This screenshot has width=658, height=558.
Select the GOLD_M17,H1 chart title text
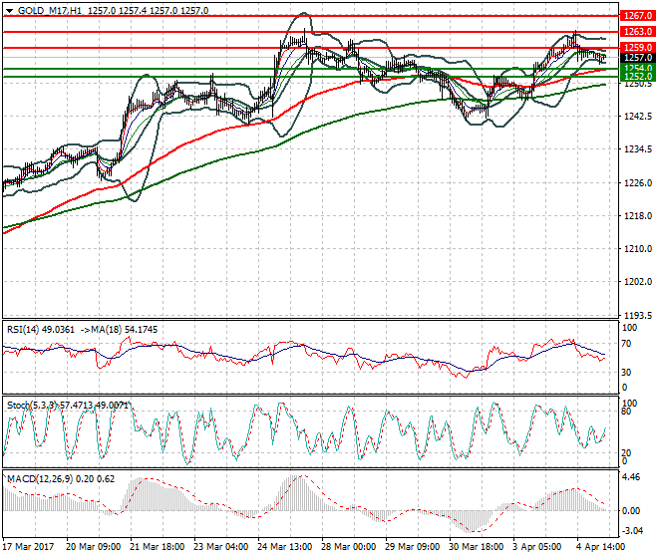click(50, 11)
